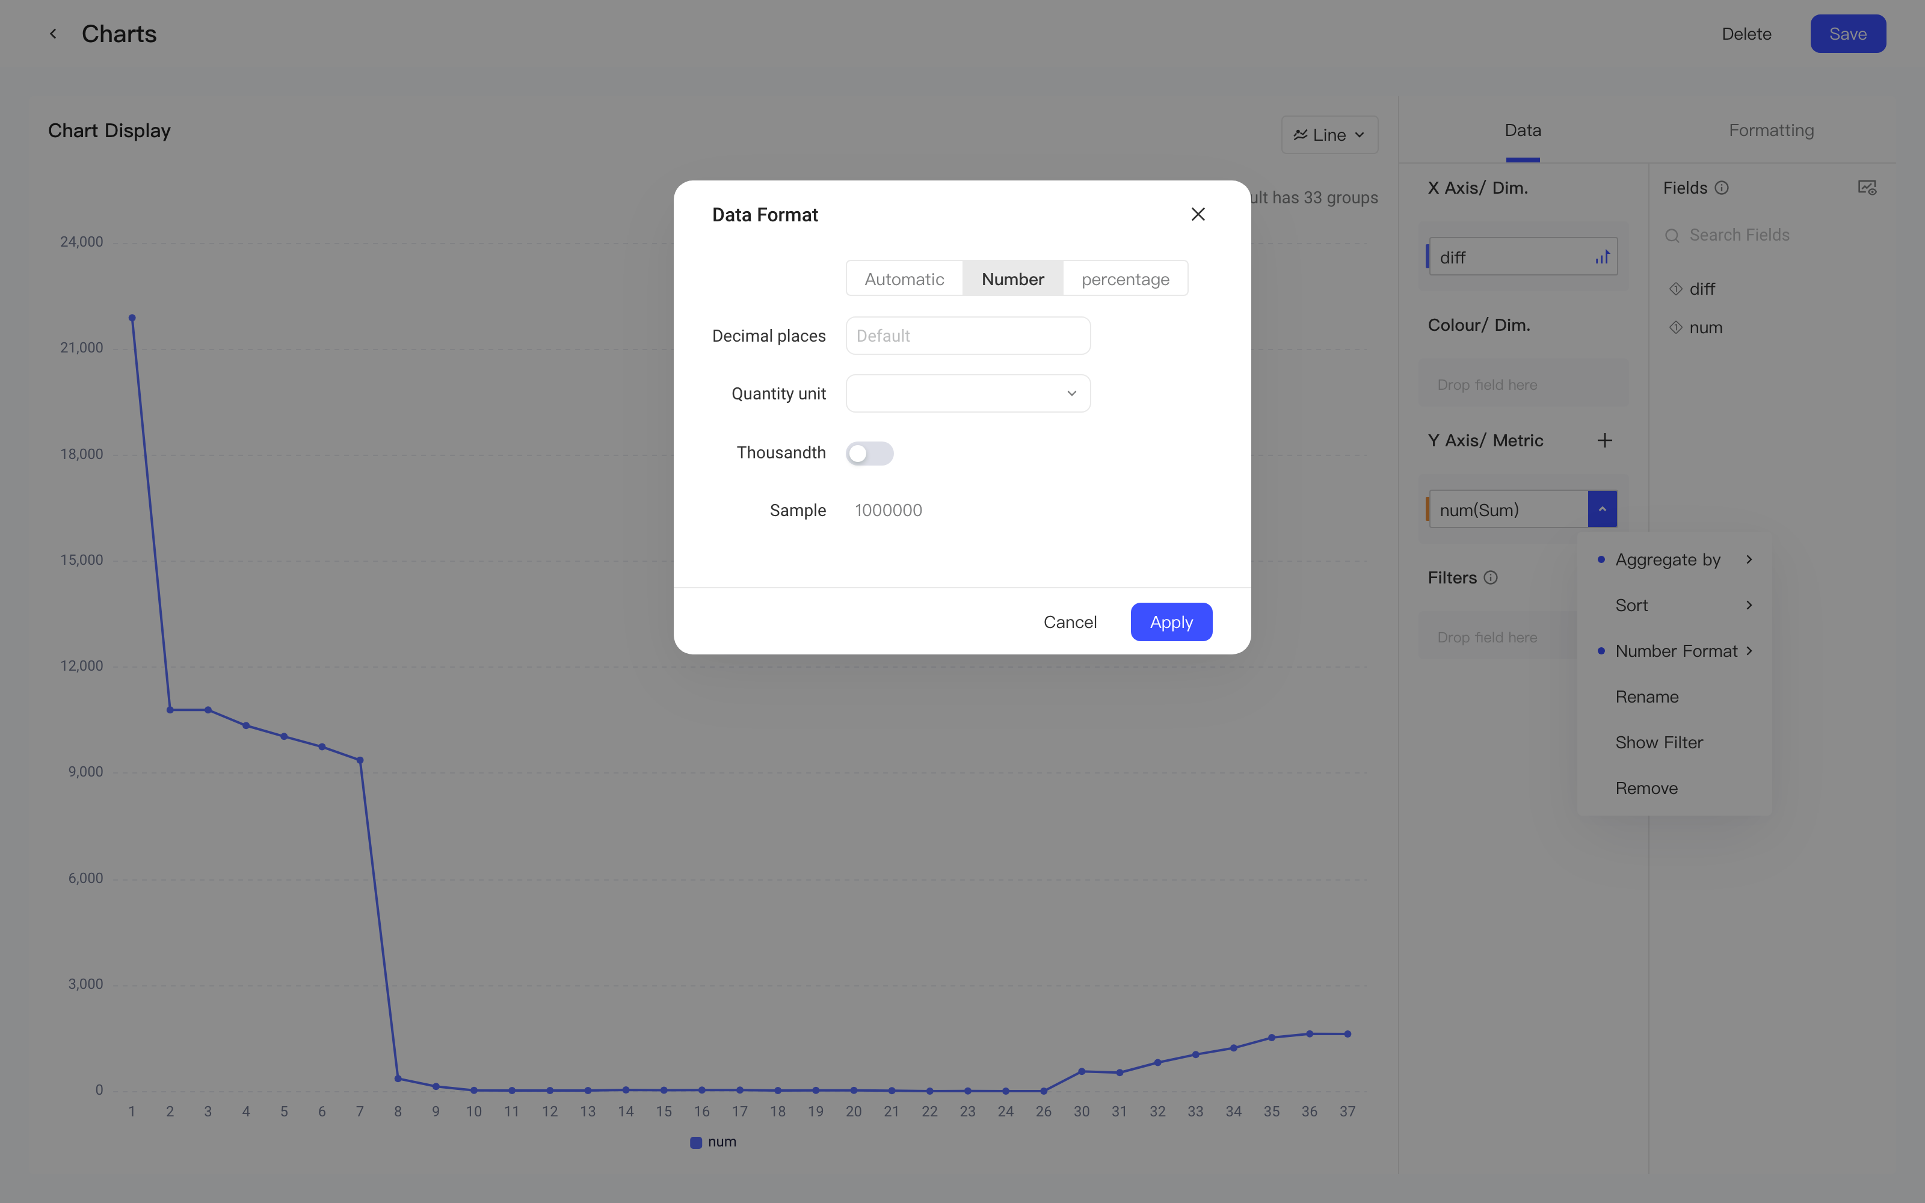Screen dimensions: 1925x1203
Task: Open the Quantity unit dropdown
Action: click(x=968, y=394)
